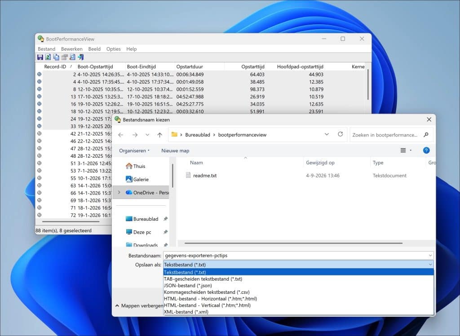The image size is (460, 336).
Task: Click the Copy selected items toolbar icon
Action: [x=56, y=57]
